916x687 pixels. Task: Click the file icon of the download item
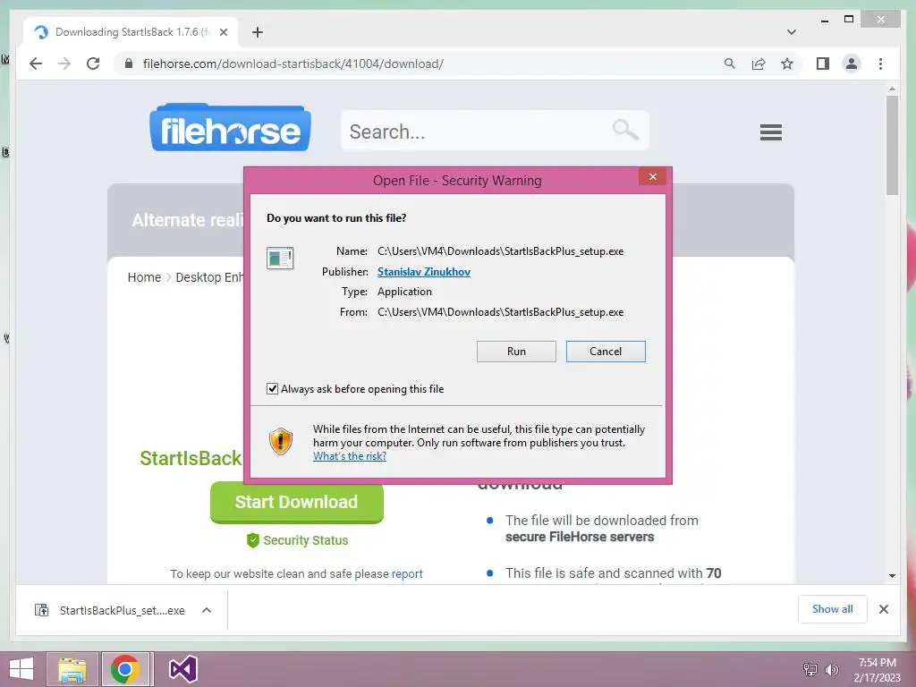tap(41, 610)
